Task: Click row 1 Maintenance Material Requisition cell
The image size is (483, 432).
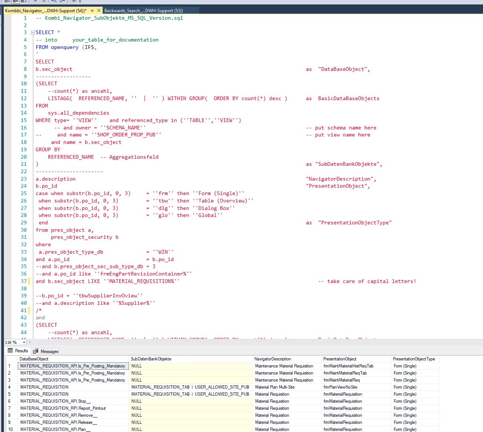Action: (x=287, y=366)
